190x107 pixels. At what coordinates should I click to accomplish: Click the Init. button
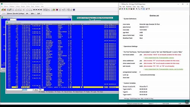(27, 13)
